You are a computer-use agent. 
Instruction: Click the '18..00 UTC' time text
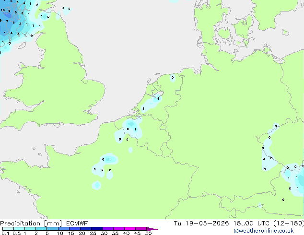[251, 223]
